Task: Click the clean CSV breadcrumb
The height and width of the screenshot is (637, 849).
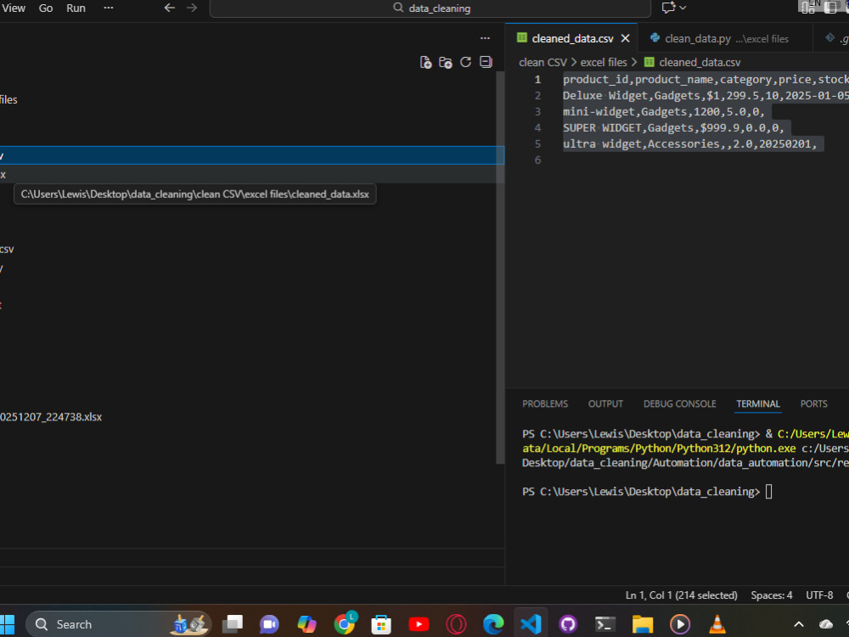Action: tap(543, 62)
